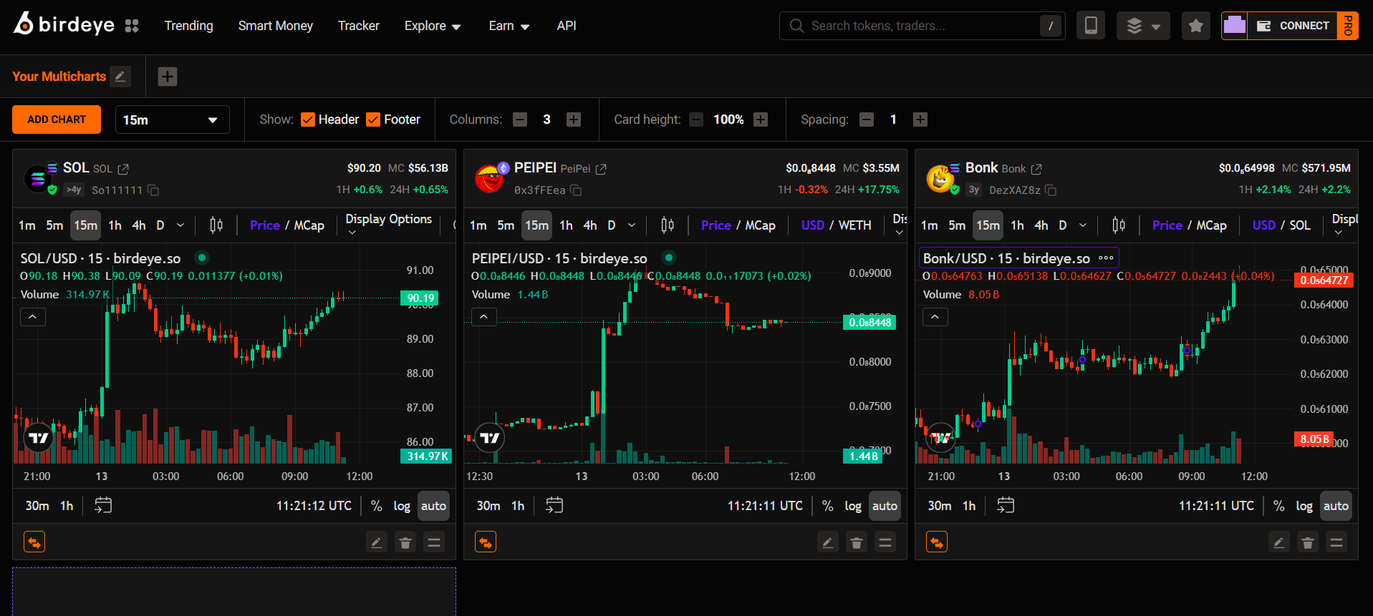Click the orange swap icon under PEIPEI chart
1373x616 pixels.
[486, 542]
